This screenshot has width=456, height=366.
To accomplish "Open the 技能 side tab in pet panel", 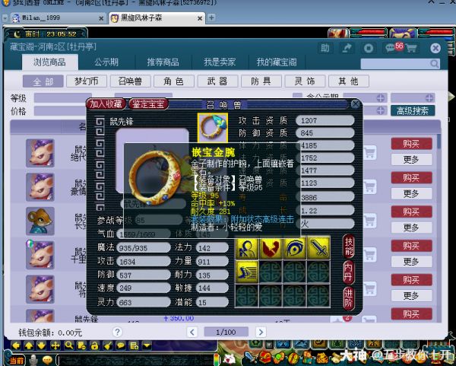I will (x=348, y=247).
